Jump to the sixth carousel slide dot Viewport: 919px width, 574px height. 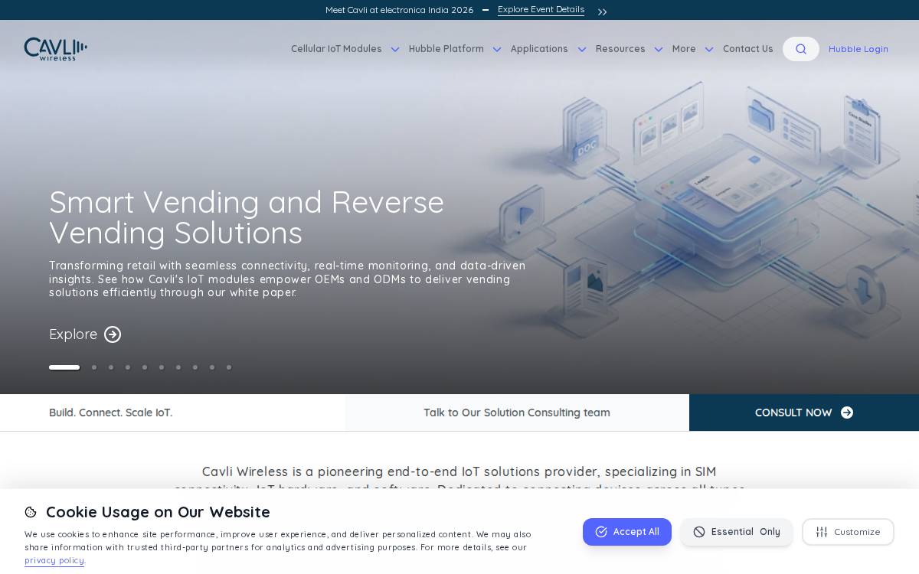pos(162,367)
